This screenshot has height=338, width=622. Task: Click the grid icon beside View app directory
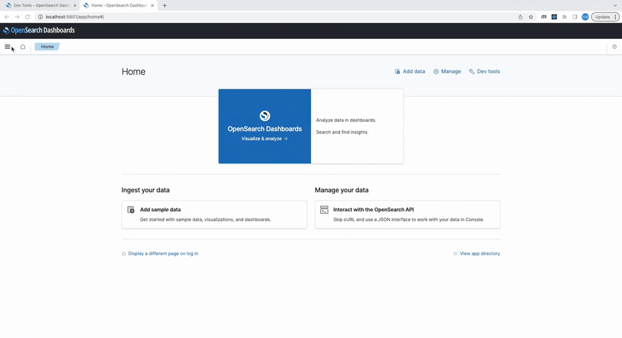pos(455,254)
